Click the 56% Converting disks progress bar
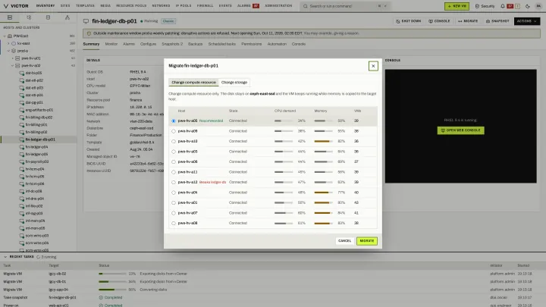The height and width of the screenshot is (307, 546). [112, 290]
